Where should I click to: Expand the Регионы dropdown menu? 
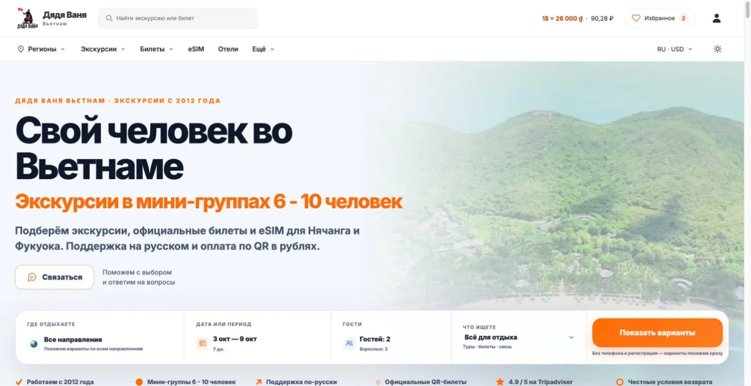point(42,49)
